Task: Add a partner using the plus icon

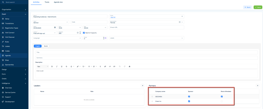Action: 258,86
